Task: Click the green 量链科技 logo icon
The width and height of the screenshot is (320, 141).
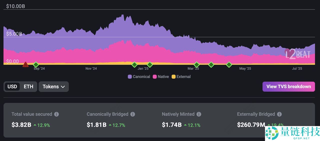Action: click(x=272, y=133)
